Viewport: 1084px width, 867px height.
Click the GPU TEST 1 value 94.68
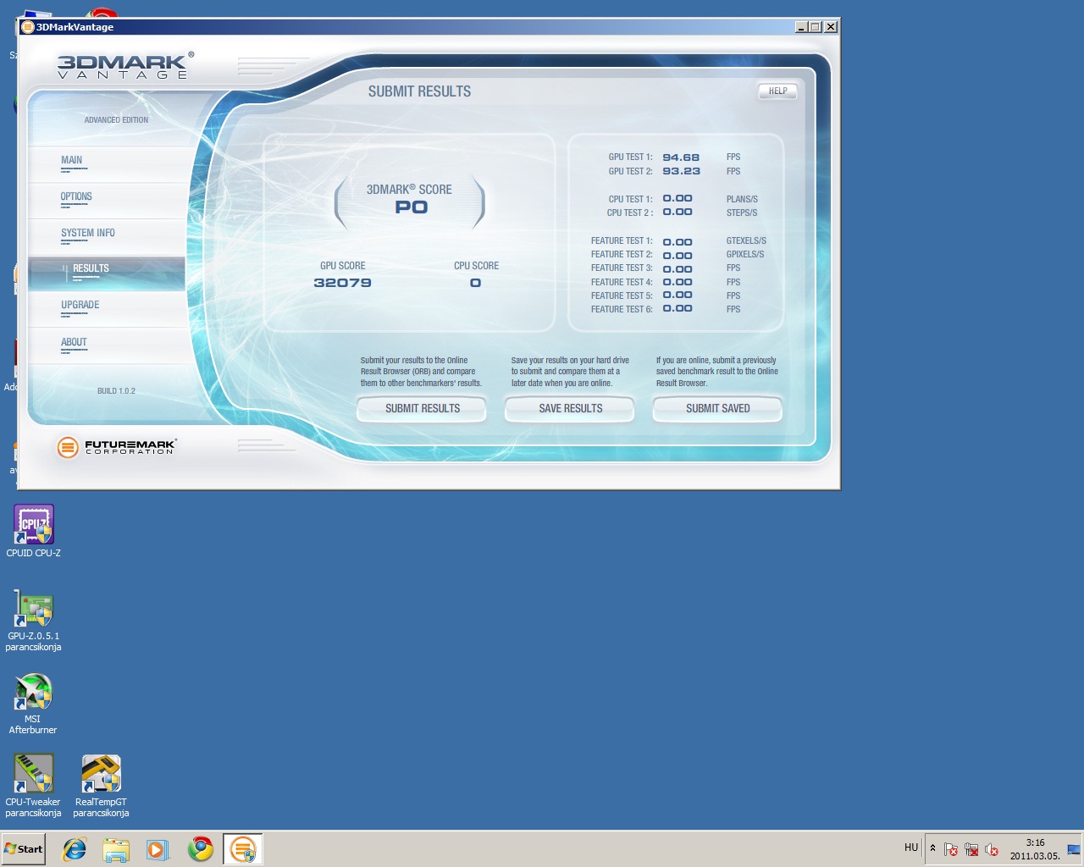tap(681, 157)
